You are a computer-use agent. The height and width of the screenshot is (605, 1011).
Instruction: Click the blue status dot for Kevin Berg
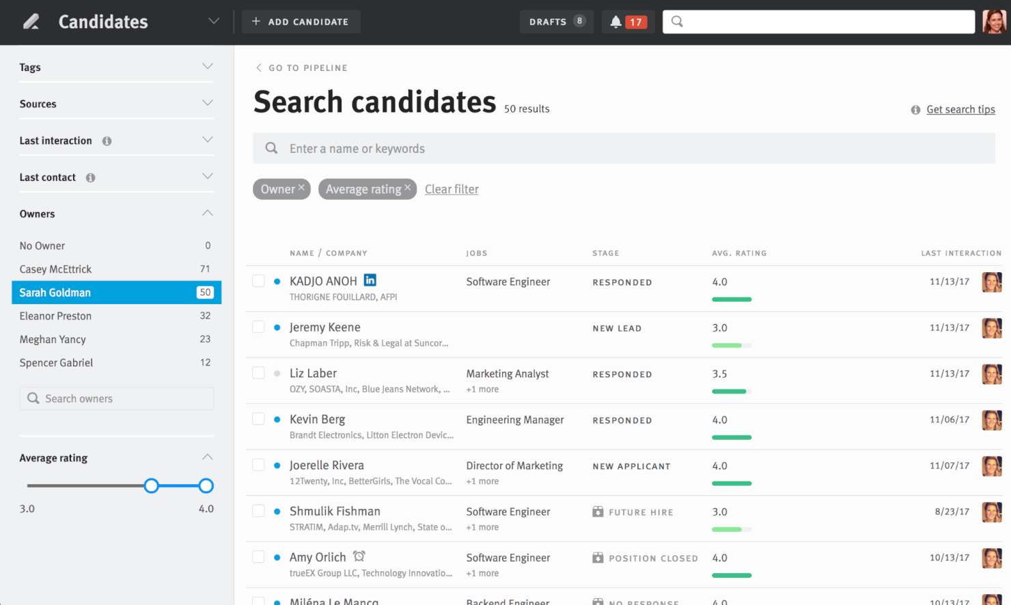(277, 419)
